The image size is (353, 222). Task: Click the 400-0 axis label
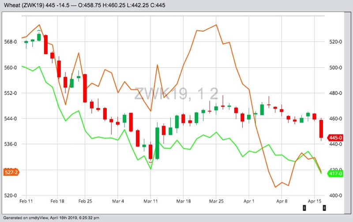click(x=335, y=196)
